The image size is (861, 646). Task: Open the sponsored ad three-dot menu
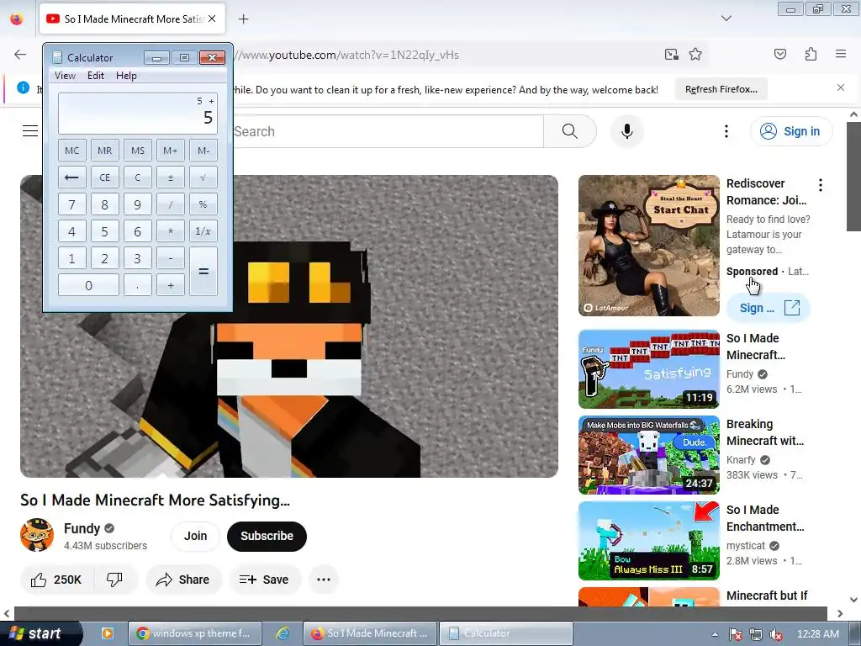point(821,185)
